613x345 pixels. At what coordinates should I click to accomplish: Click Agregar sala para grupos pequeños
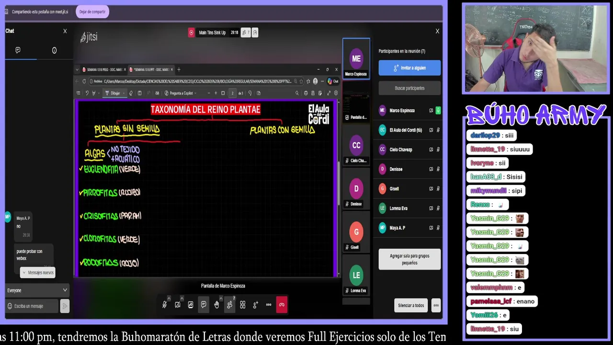[409, 259]
